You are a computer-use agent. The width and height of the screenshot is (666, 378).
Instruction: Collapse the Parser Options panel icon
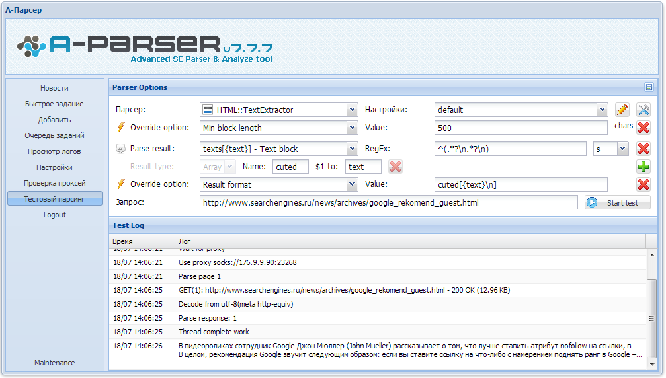click(649, 87)
